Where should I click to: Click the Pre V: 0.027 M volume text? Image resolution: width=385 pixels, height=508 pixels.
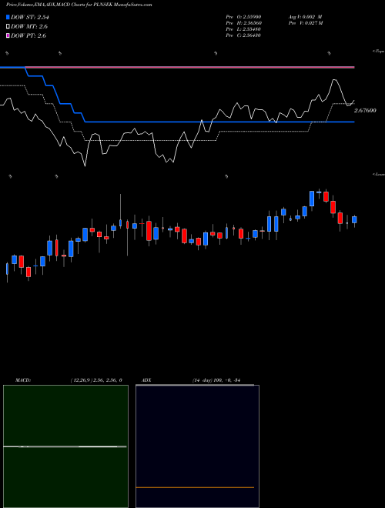click(x=305, y=22)
